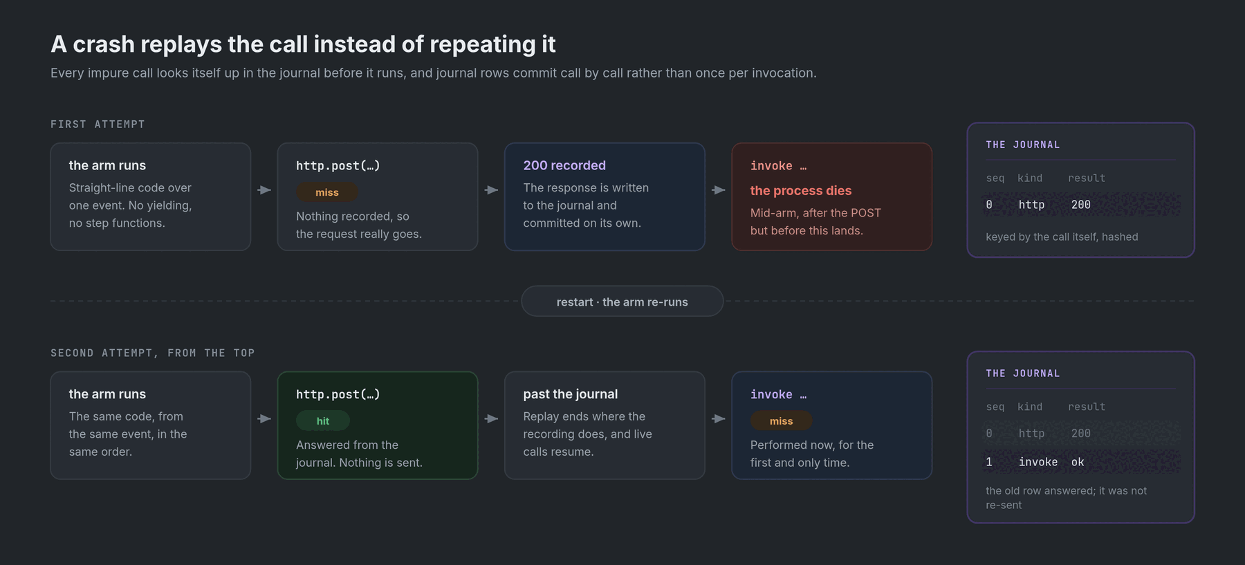Screen dimensions: 1245x565
Task: Select "Replay ends where the recording does" text
Action: tap(587, 434)
